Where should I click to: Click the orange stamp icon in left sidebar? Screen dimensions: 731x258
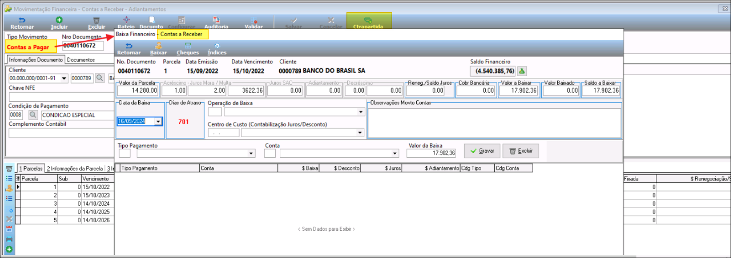tap(9, 188)
